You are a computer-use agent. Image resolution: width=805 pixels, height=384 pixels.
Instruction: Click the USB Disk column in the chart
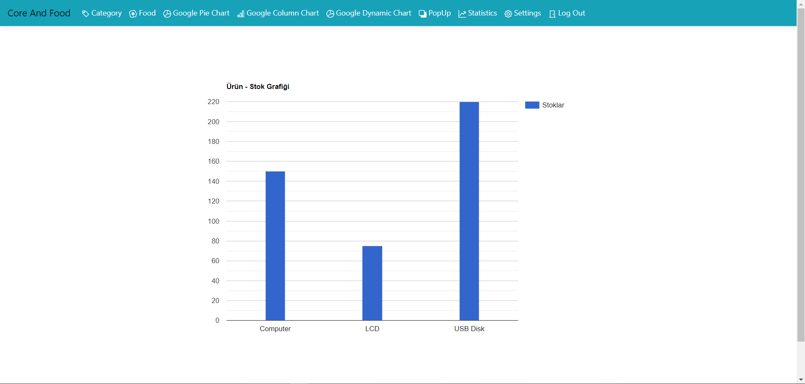click(x=469, y=210)
